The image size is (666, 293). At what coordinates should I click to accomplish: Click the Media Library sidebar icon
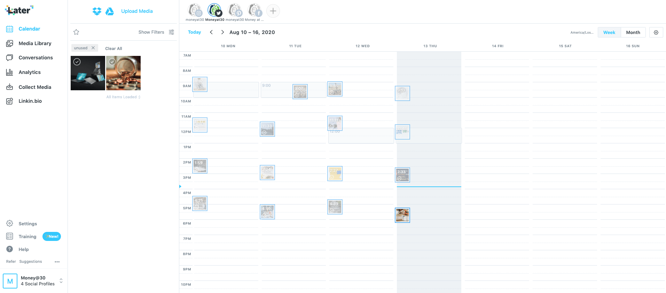[10, 43]
